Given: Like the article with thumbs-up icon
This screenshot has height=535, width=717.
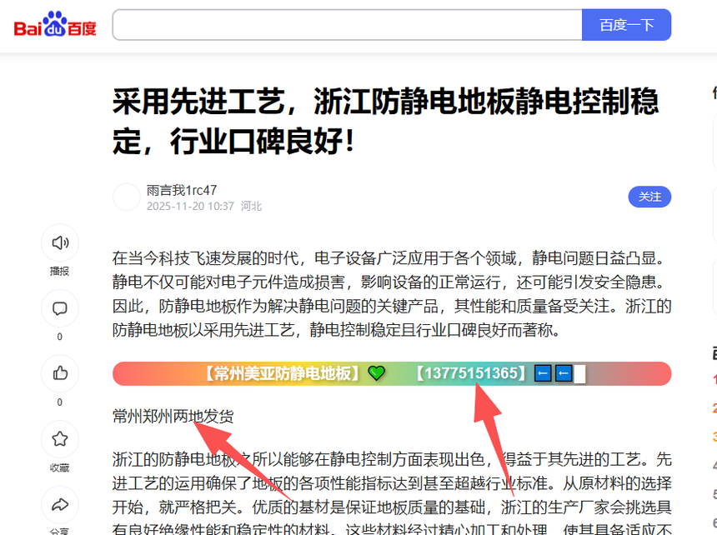Looking at the screenshot, I should (60, 373).
